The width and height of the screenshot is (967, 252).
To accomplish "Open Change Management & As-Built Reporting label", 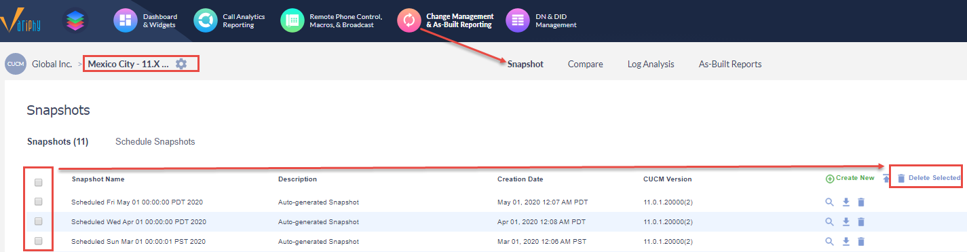I will [459, 20].
